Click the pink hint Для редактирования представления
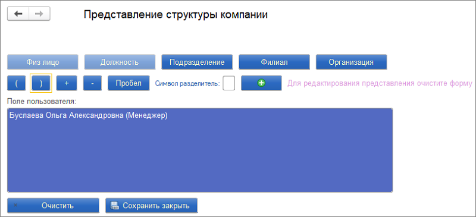Screen dimensions: 476x217 pyautogui.click(x=380, y=83)
